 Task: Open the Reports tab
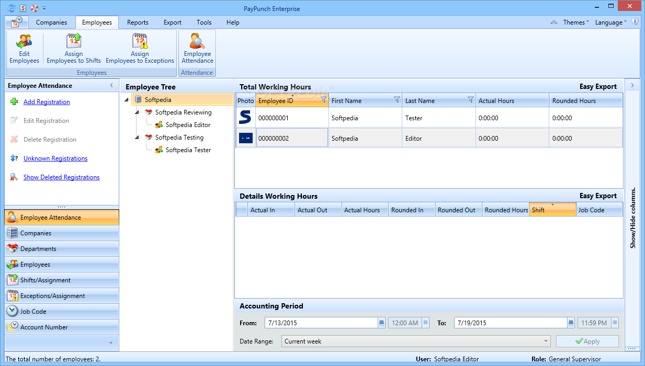tap(138, 22)
